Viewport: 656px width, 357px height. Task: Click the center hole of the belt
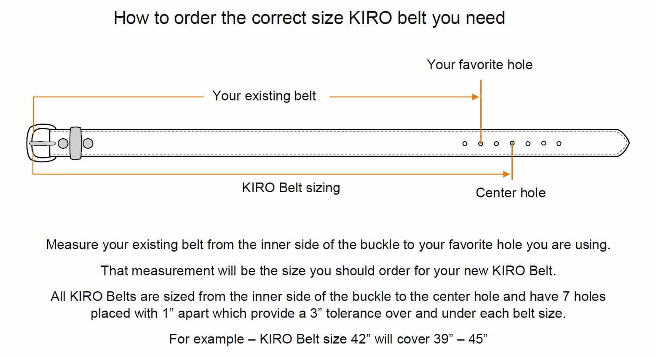(x=512, y=143)
